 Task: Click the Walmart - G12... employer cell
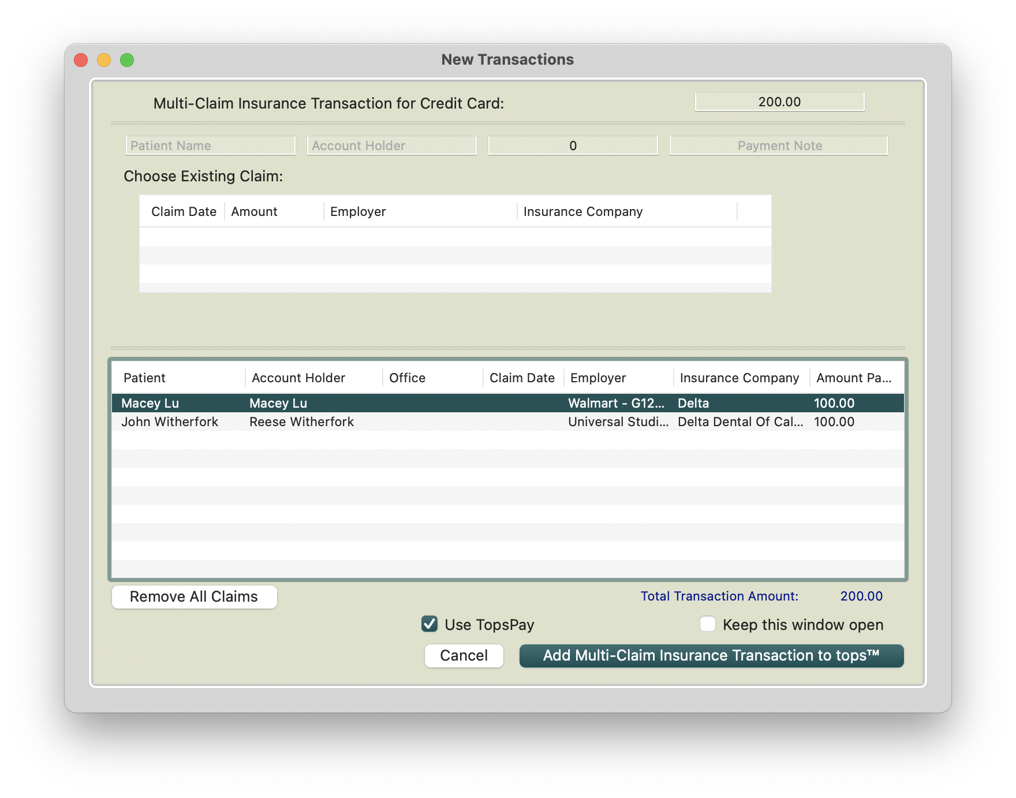[x=617, y=403]
